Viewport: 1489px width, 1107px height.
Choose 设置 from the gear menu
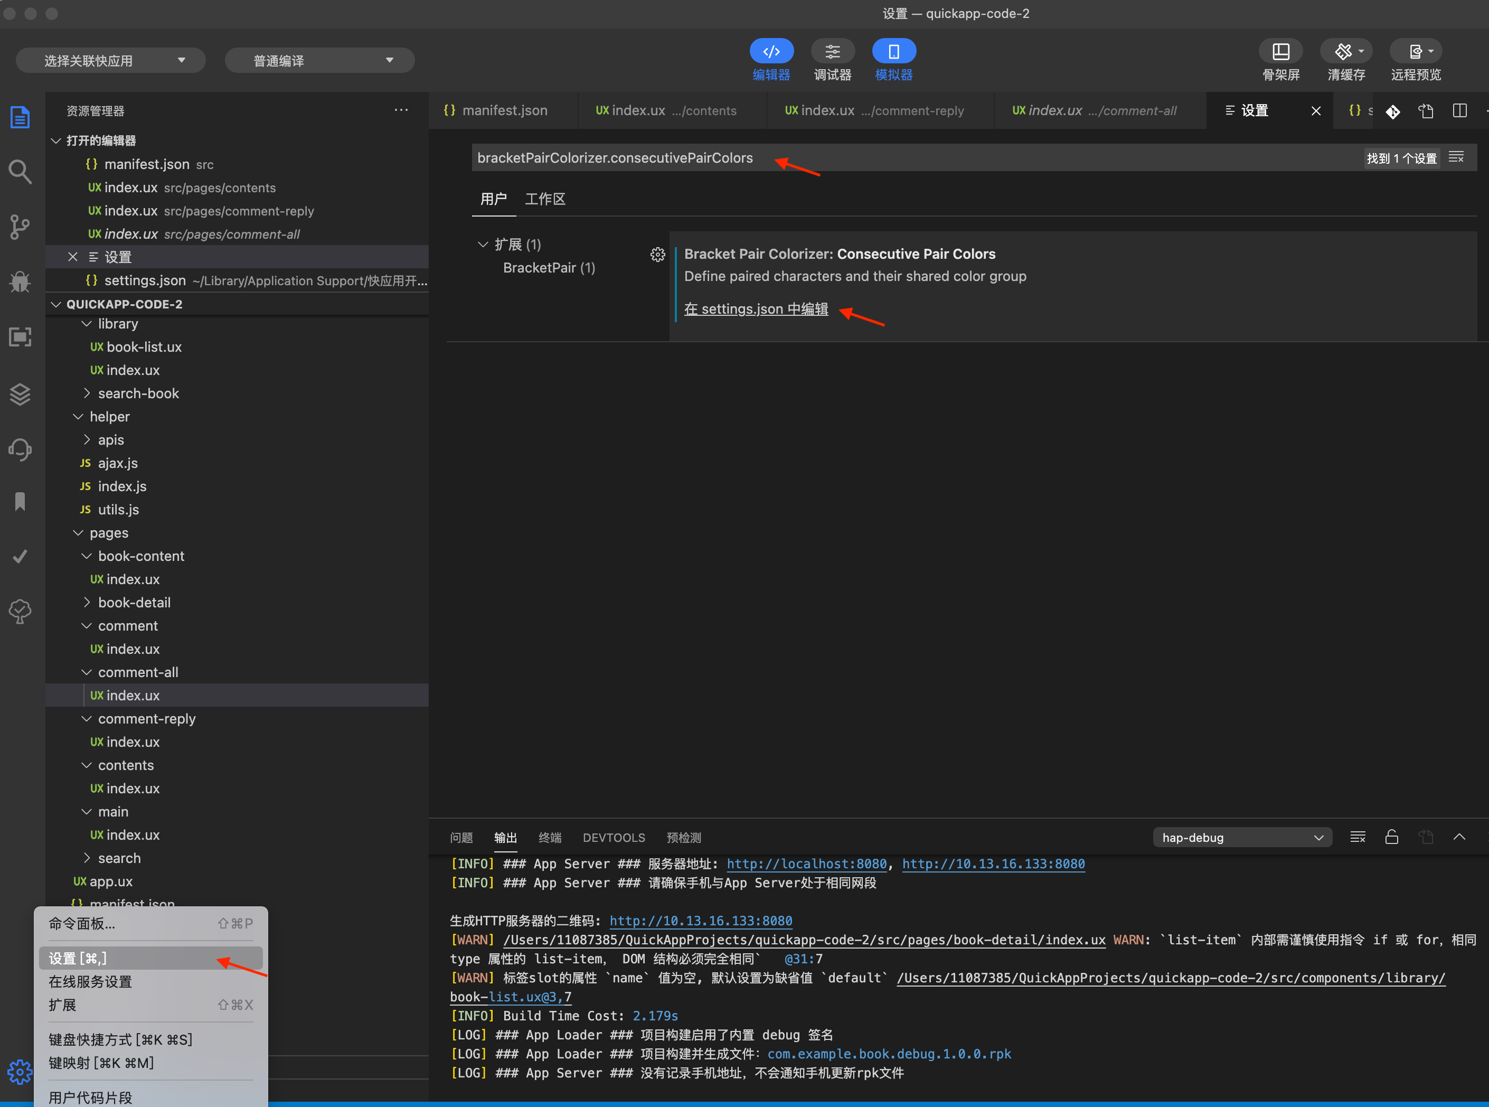(150, 958)
